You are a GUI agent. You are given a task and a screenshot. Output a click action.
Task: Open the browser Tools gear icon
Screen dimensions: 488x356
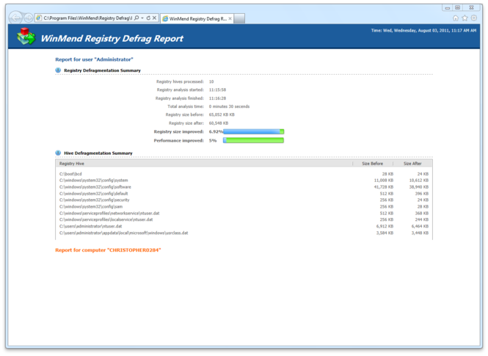473,18
